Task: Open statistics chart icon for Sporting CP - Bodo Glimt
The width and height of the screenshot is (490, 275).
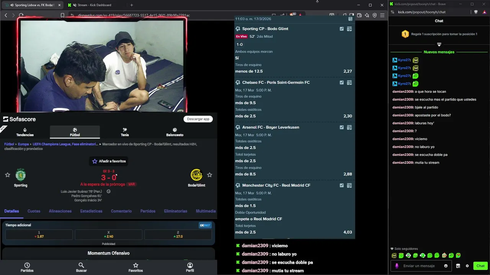Action: (341, 29)
